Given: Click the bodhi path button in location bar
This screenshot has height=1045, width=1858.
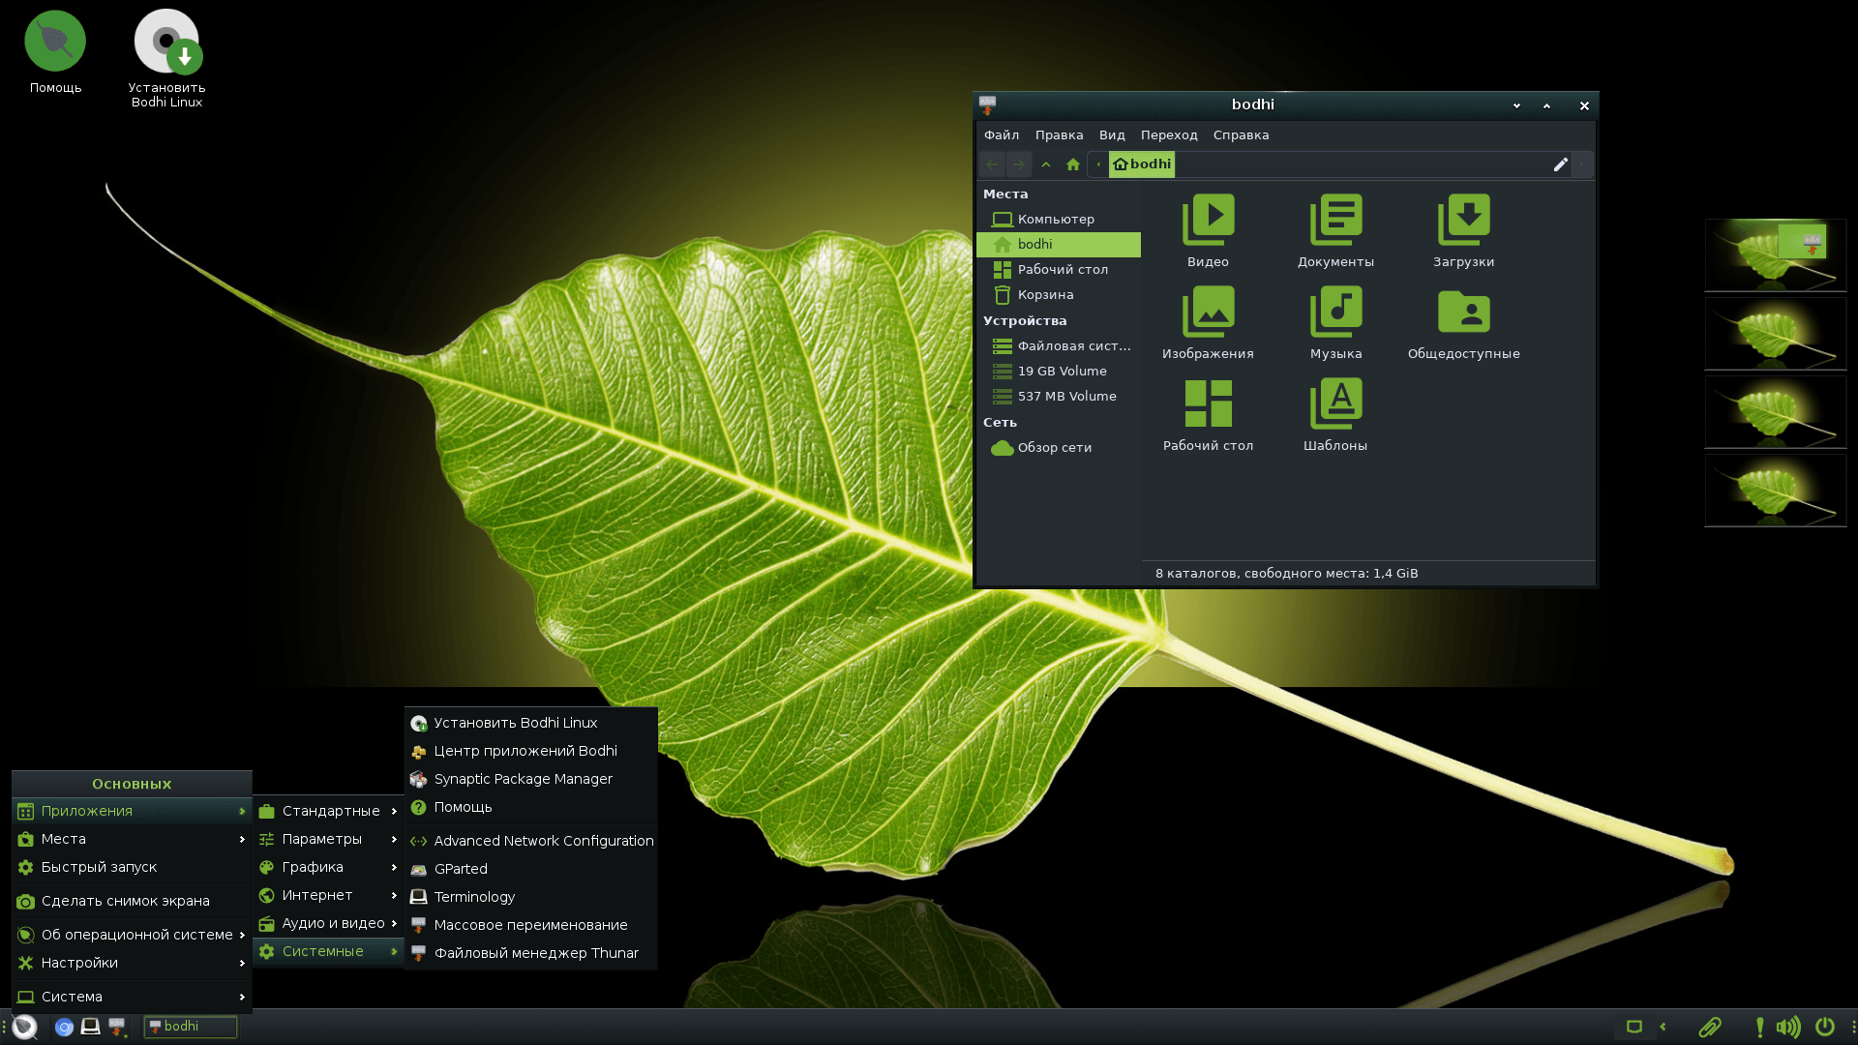Looking at the screenshot, I should tap(1142, 164).
